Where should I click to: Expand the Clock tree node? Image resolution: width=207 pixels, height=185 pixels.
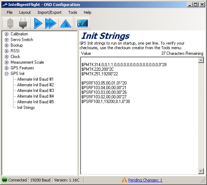pyautogui.click(x=6, y=57)
